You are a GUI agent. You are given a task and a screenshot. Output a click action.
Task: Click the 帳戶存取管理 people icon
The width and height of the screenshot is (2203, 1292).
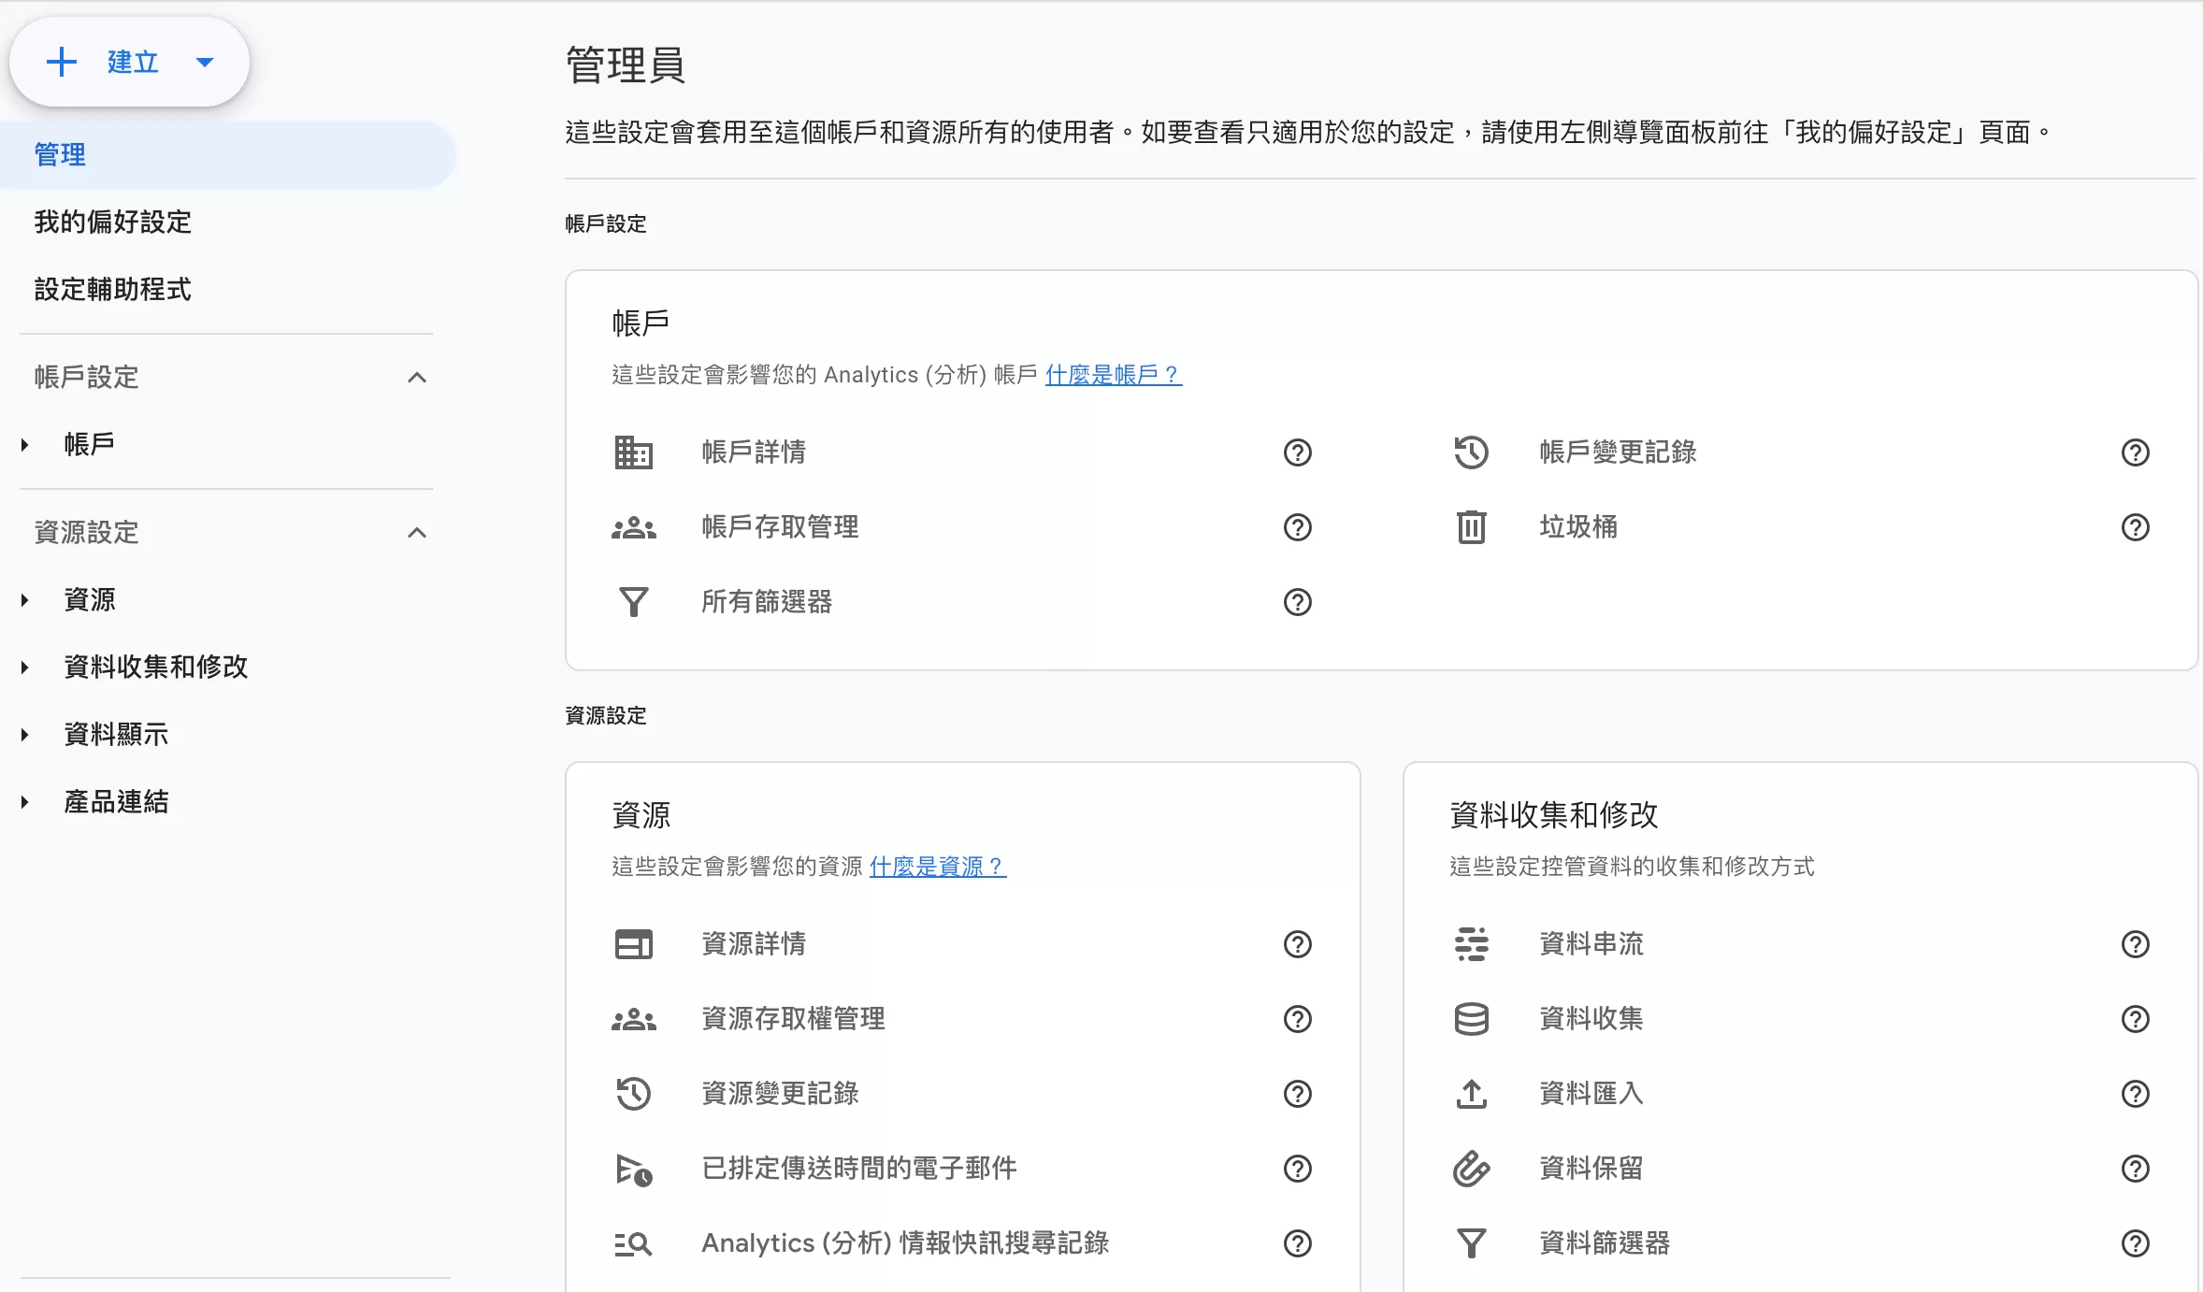point(633,527)
